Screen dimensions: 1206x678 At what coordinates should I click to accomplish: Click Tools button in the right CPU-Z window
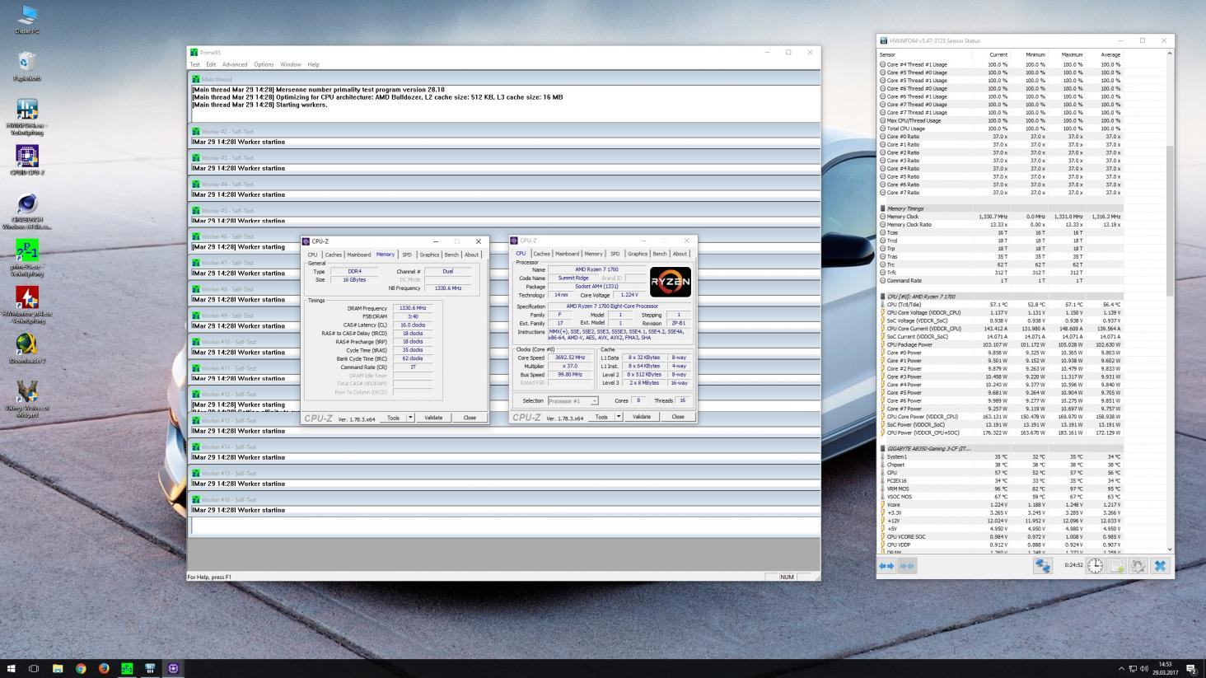pyautogui.click(x=602, y=417)
